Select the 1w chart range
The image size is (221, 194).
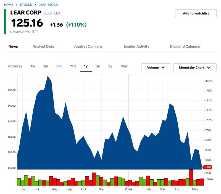33,66
